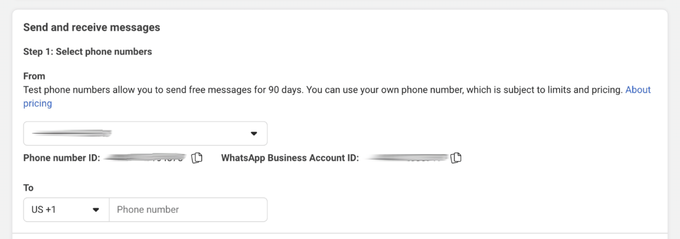The width and height of the screenshot is (680, 239).
Task: Click the word 'pricing' on second line
Action: (37, 103)
